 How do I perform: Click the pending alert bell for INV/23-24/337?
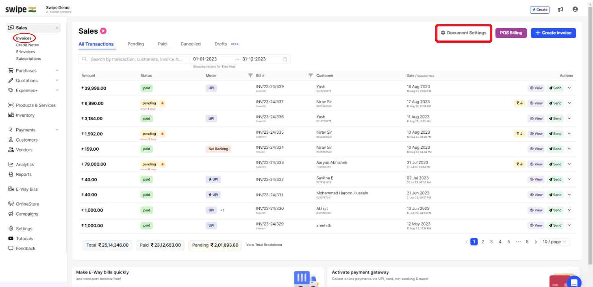[x=162, y=103]
